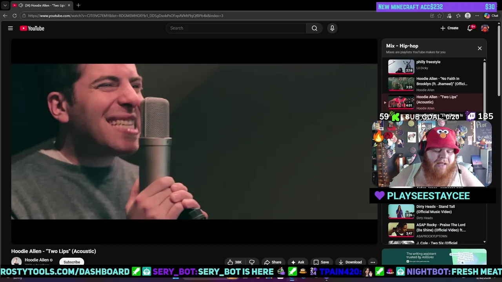The image size is (502, 282).
Task: Open the browser apps grid icon
Action: pos(432,16)
